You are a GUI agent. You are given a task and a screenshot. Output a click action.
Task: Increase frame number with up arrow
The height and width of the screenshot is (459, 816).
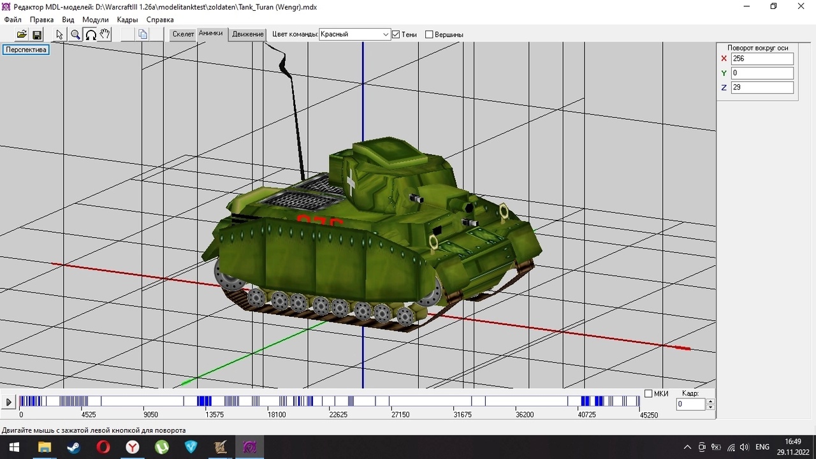[710, 401]
